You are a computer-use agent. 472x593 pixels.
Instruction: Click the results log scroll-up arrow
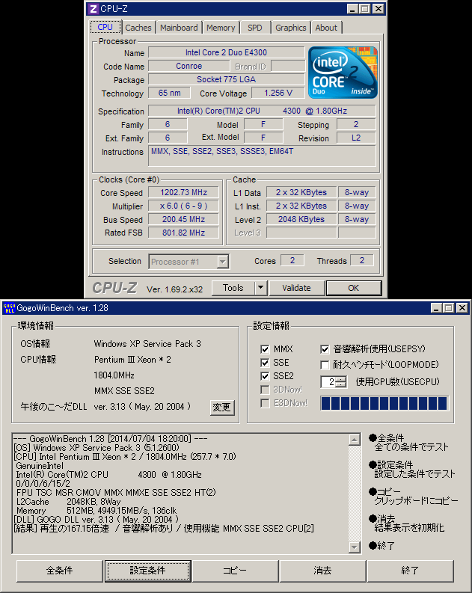point(354,440)
